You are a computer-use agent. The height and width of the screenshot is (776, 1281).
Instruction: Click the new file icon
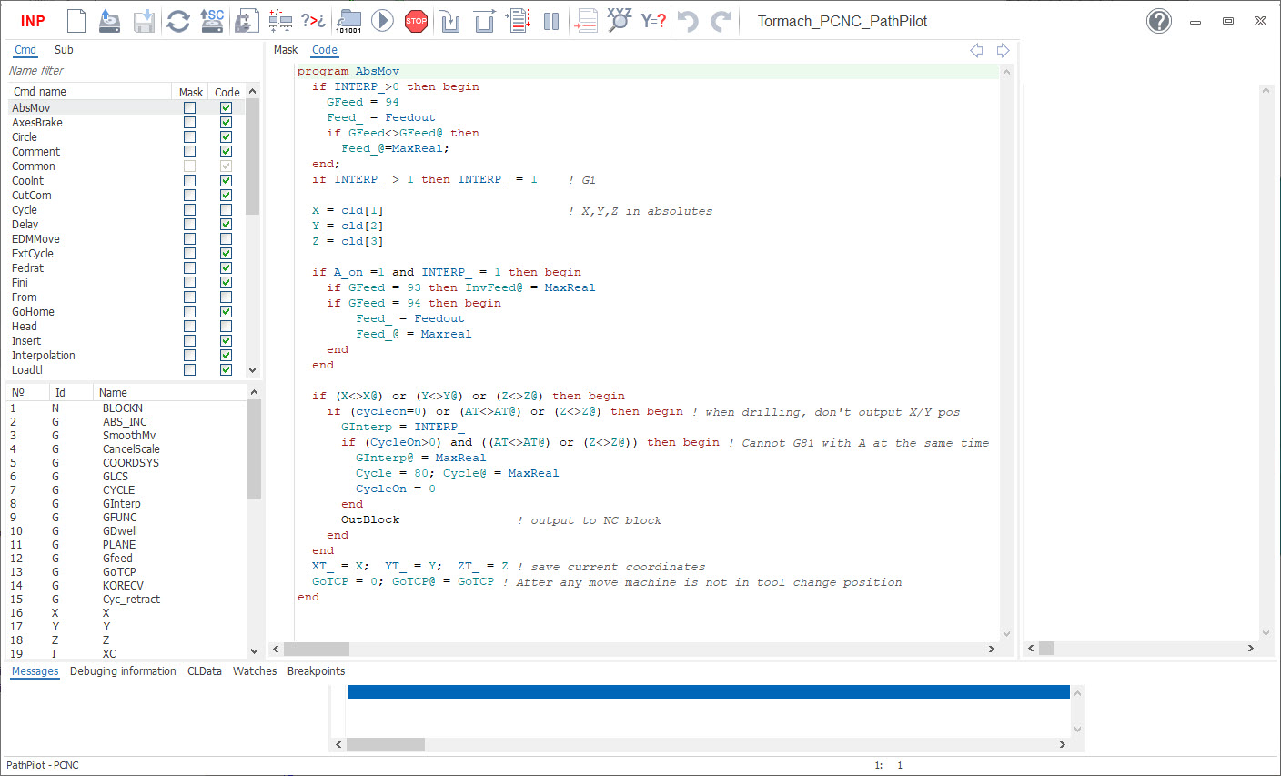click(x=77, y=21)
